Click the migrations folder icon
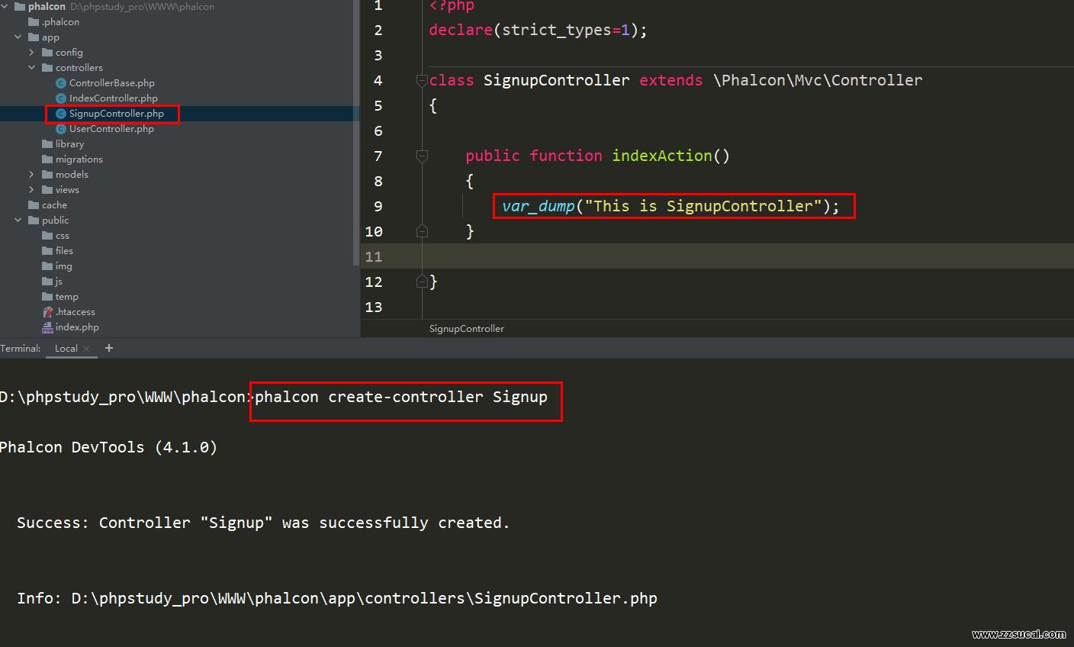Image resolution: width=1074 pixels, height=647 pixels. point(47,159)
